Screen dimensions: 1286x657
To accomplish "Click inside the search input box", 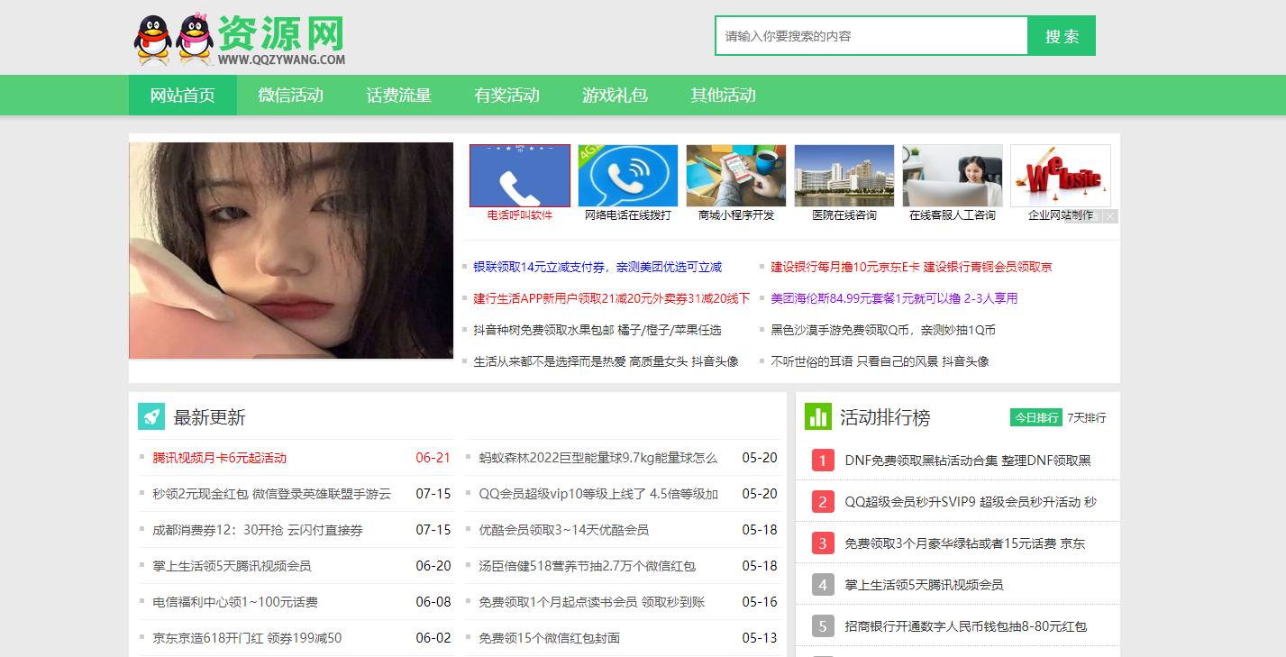I will click(870, 35).
